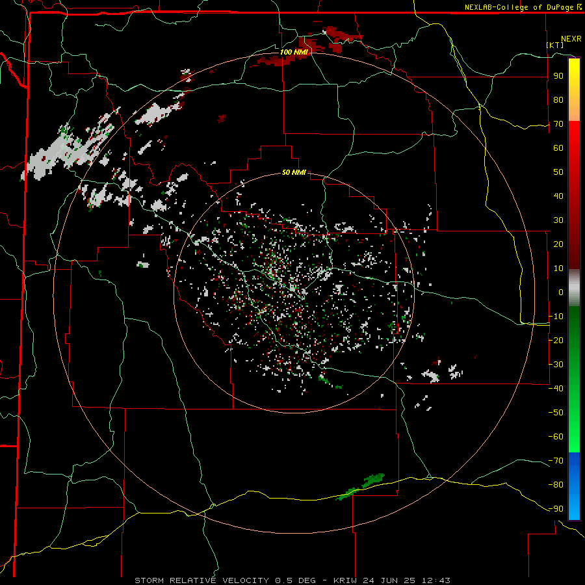Image resolution: width=585 pixels, height=585 pixels.
Task: Click the 24 JUN 25 date text
Action: [389, 580]
